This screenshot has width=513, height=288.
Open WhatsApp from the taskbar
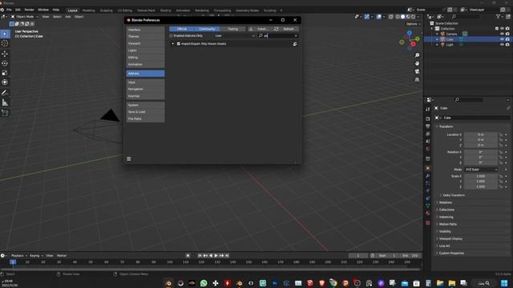(x=204, y=283)
